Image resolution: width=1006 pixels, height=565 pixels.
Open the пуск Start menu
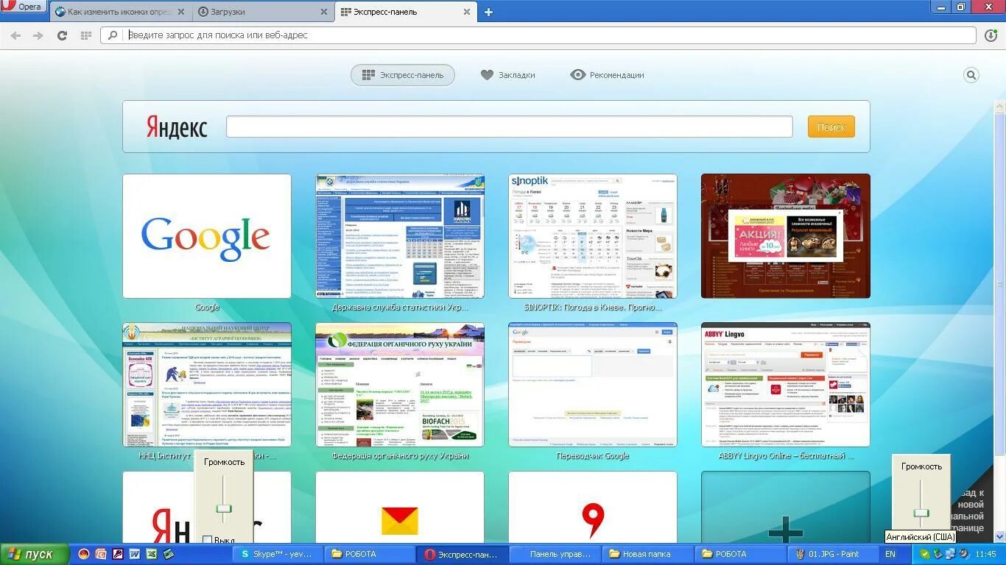pos(35,554)
